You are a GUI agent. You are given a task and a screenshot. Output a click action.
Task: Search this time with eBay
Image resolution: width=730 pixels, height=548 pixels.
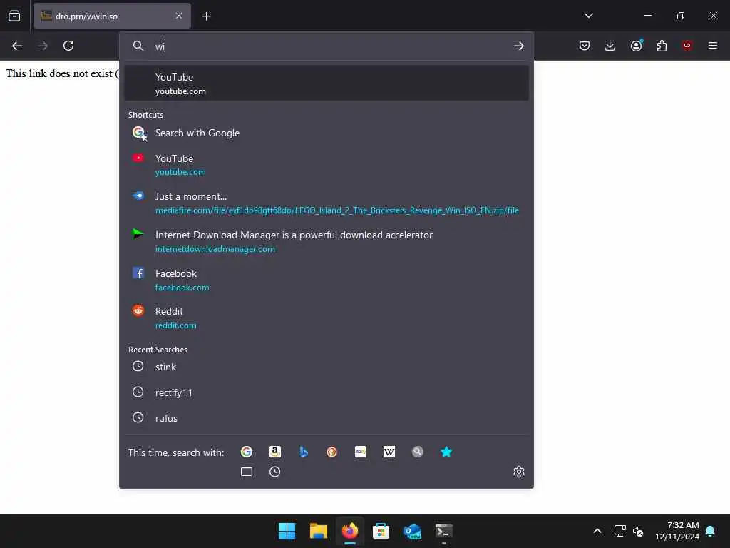[360, 452]
